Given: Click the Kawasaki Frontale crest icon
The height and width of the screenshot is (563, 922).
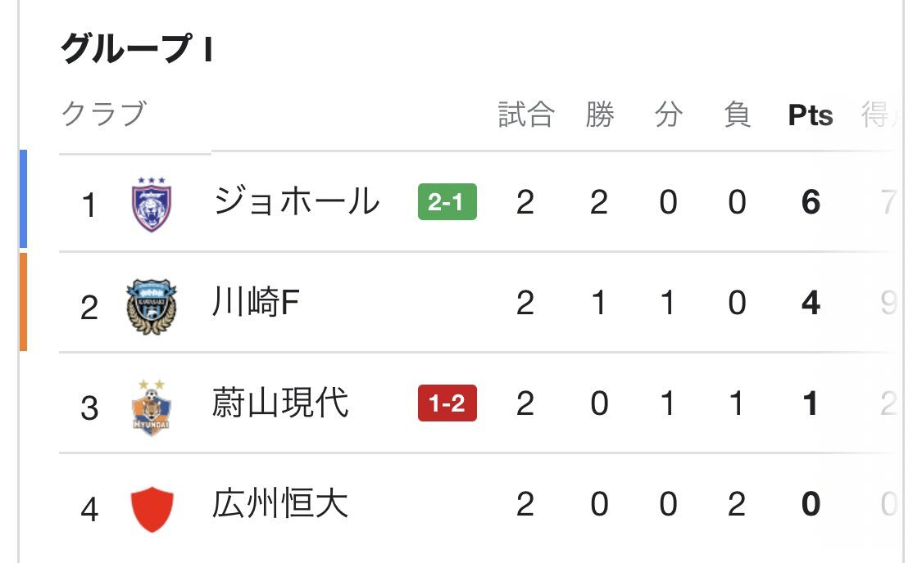Looking at the screenshot, I should coord(151,306).
